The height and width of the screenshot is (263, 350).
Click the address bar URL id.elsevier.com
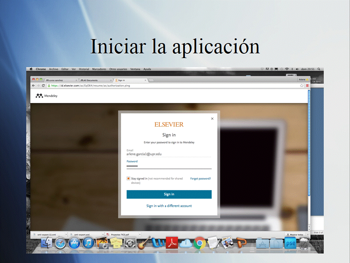91,85
